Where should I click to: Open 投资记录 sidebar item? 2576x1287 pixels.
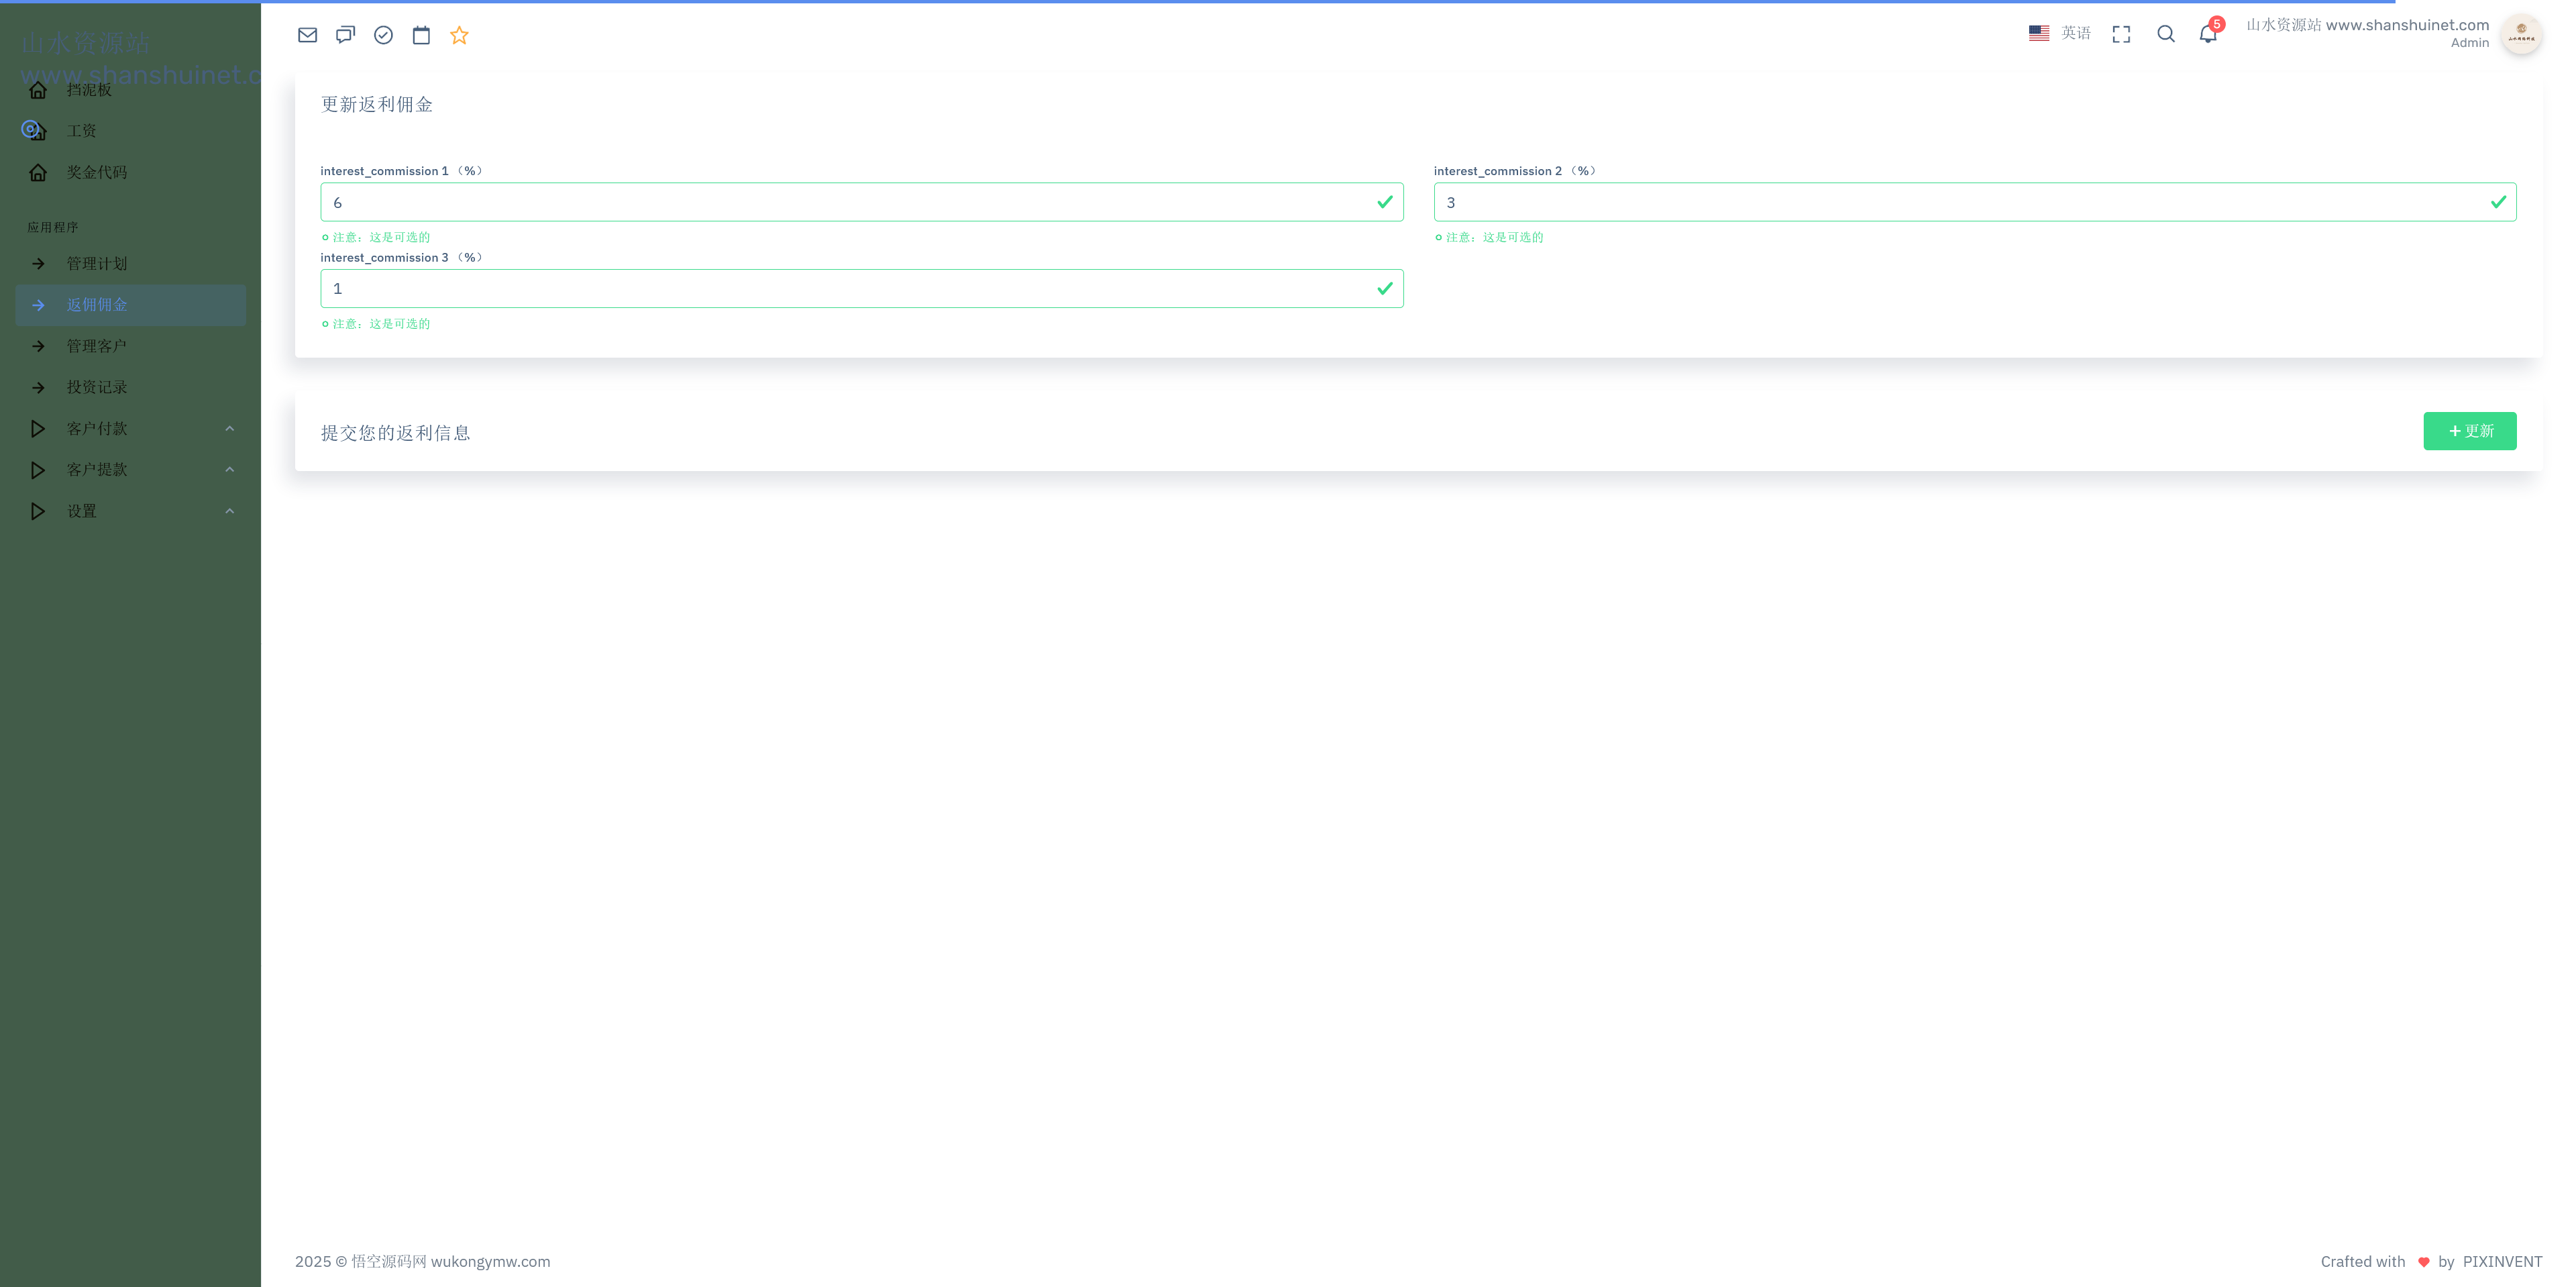pos(97,387)
